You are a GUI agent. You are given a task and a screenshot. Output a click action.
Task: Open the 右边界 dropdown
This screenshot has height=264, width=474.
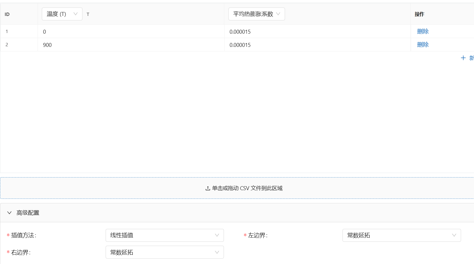click(x=165, y=252)
